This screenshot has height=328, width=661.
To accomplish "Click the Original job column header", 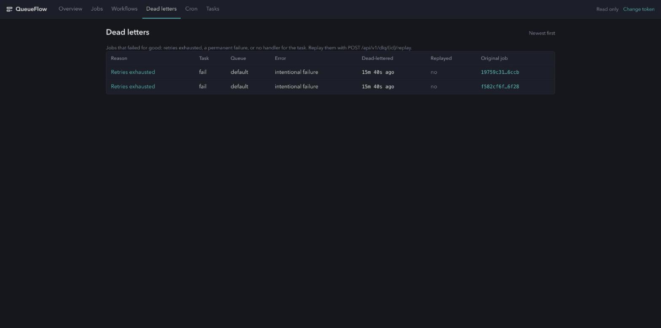I will (x=494, y=58).
